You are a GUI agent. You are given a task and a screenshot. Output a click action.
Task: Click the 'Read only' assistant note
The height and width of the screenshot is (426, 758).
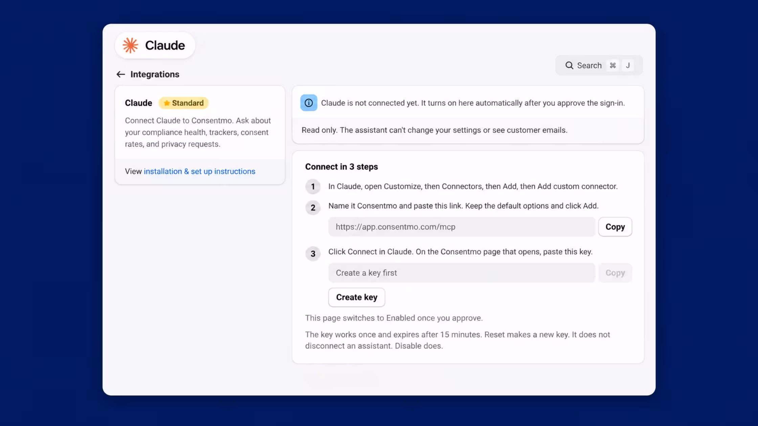coord(434,130)
